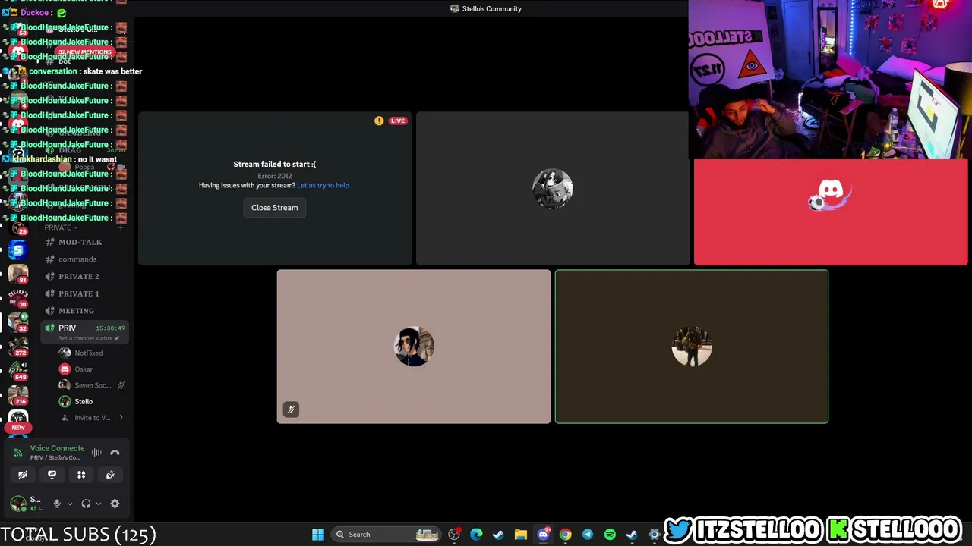Select the muted participant's beige tile
This screenshot has height=546, width=972.
coord(414,347)
